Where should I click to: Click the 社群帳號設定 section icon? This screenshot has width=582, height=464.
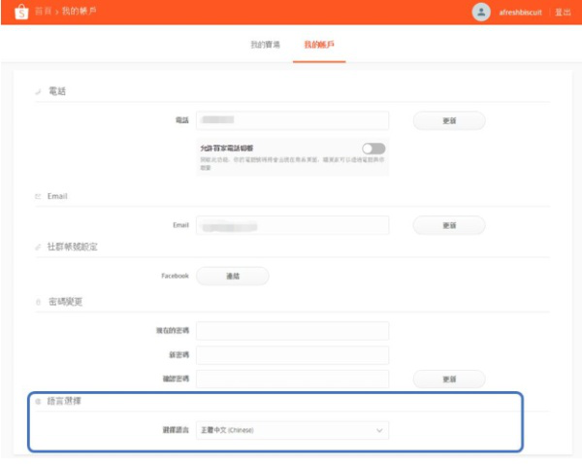(38, 249)
